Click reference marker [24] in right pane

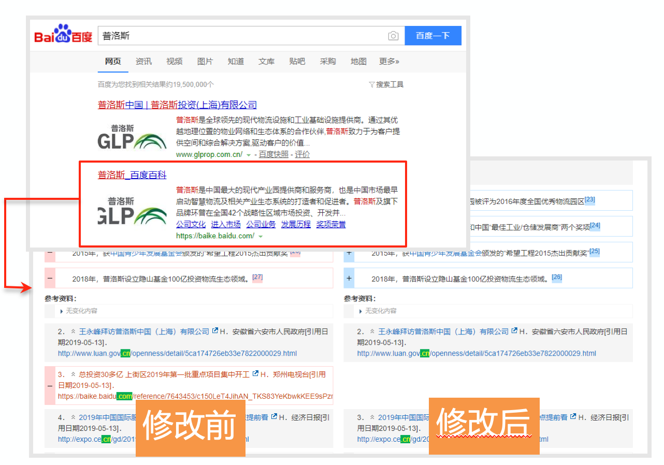coord(595,226)
